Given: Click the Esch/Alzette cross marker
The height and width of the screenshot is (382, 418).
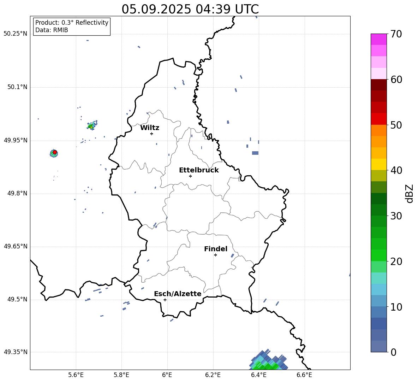Looking at the screenshot, I should tap(165, 300).
